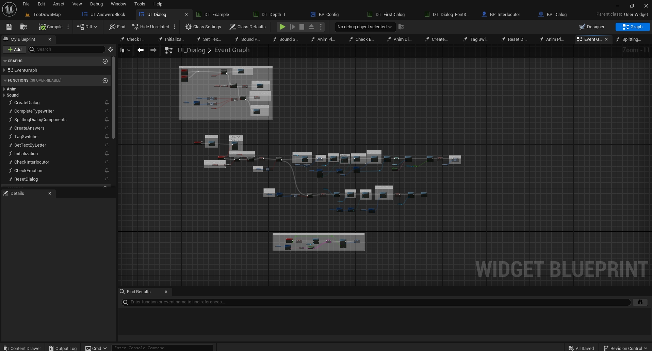Click the Save asset icon
Screen dimensions: 652x351
[9, 27]
